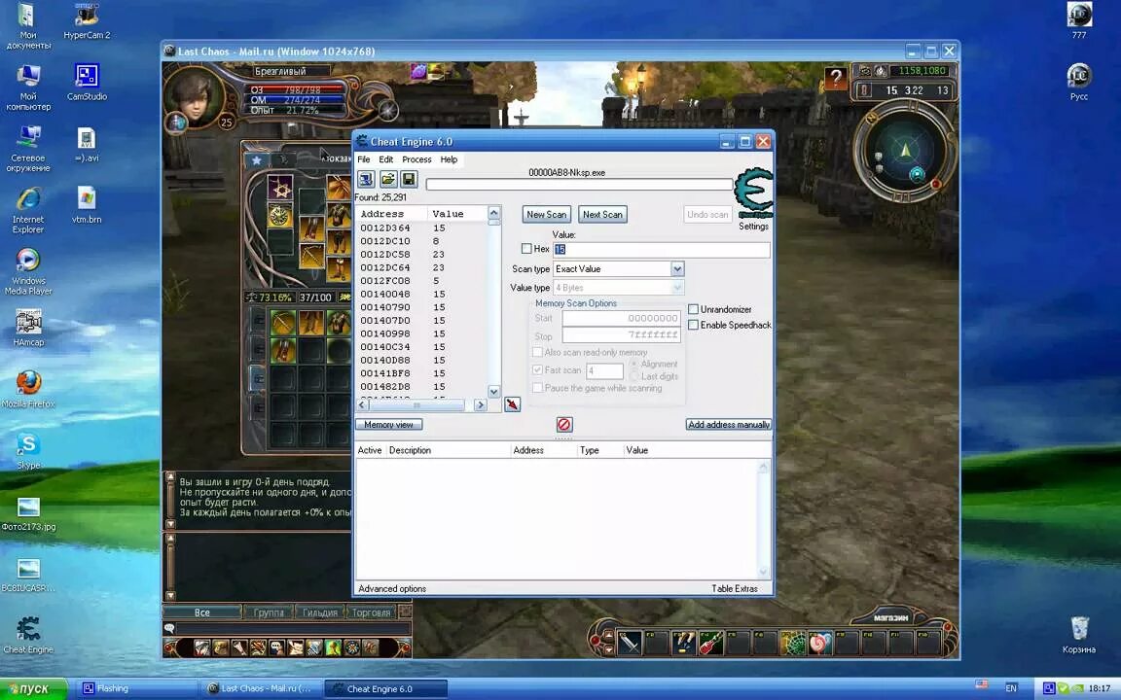Viewport: 1121px width, 700px height.
Task: Open Мой компьютер desktop icon
Action: (28, 87)
